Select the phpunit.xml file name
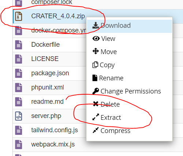183x156 pixels. click(x=48, y=87)
